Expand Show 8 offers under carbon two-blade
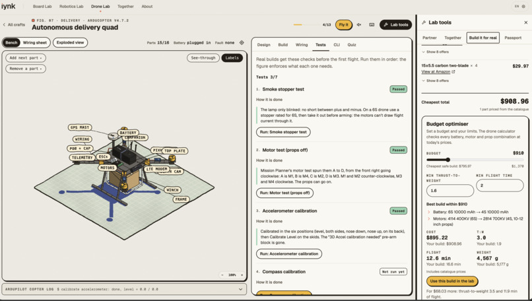The height and width of the screenshot is (301, 532). (436, 81)
